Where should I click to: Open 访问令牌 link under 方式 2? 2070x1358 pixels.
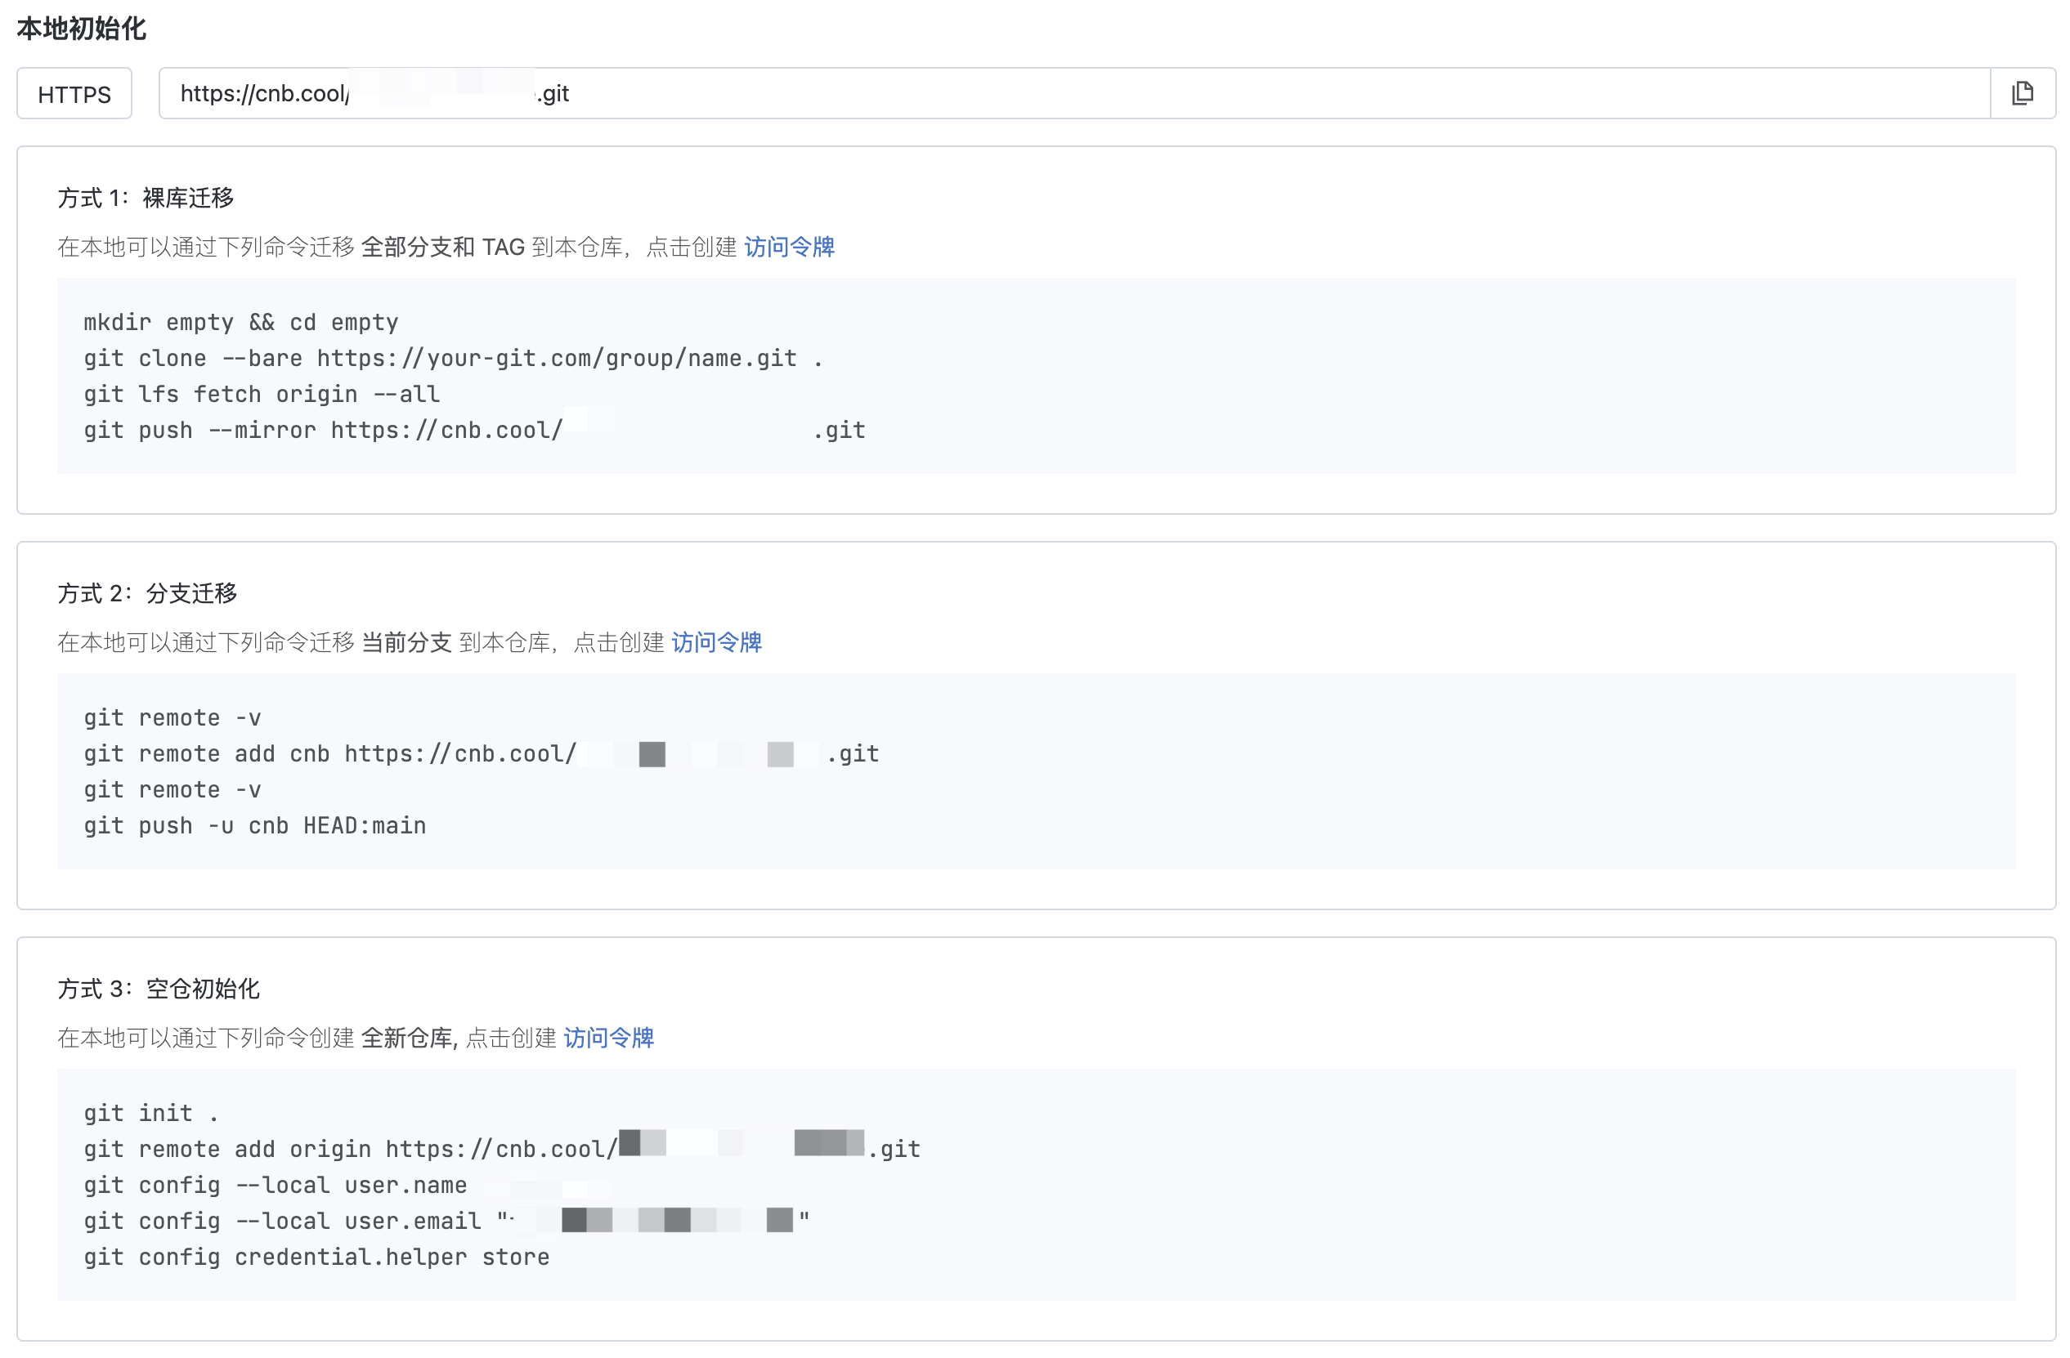coord(716,642)
